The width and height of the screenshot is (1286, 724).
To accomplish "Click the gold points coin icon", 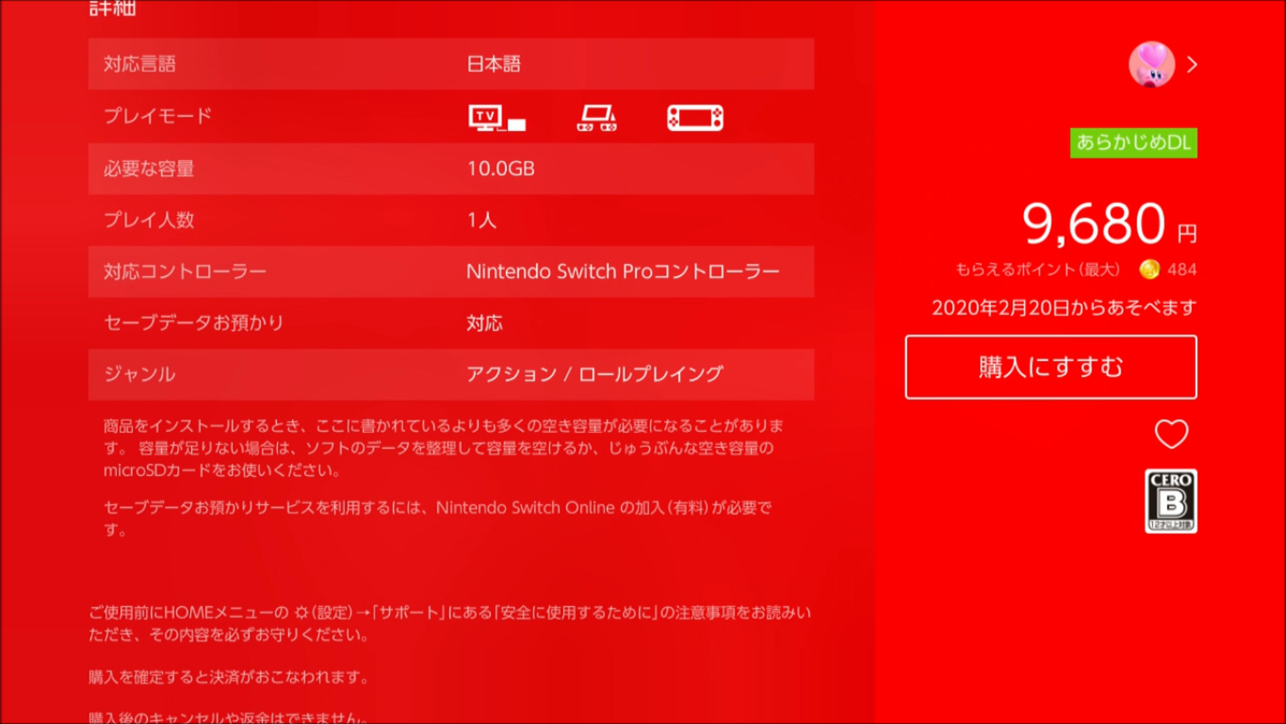I will click(x=1148, y=270).
